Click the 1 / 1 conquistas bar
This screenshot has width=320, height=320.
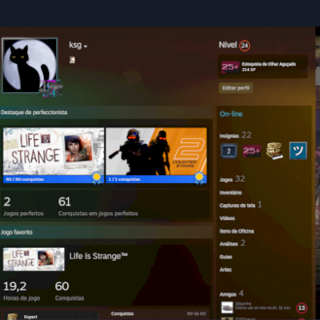[156, 179]
